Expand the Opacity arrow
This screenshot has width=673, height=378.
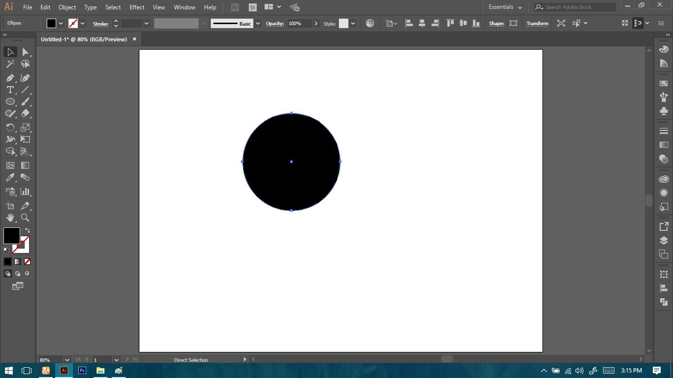click(316, 23)
